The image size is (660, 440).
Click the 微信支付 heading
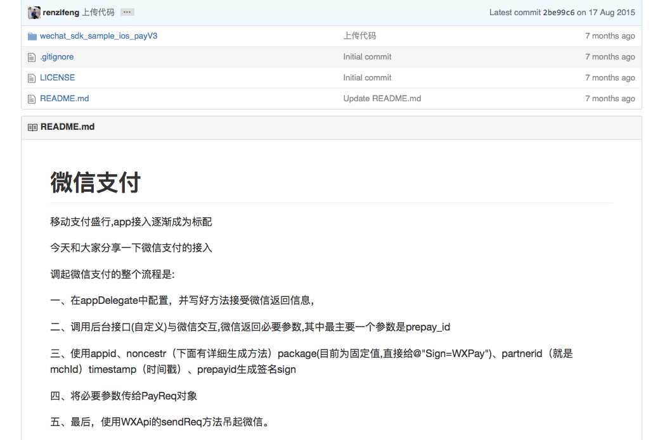[x=96, y=182]
